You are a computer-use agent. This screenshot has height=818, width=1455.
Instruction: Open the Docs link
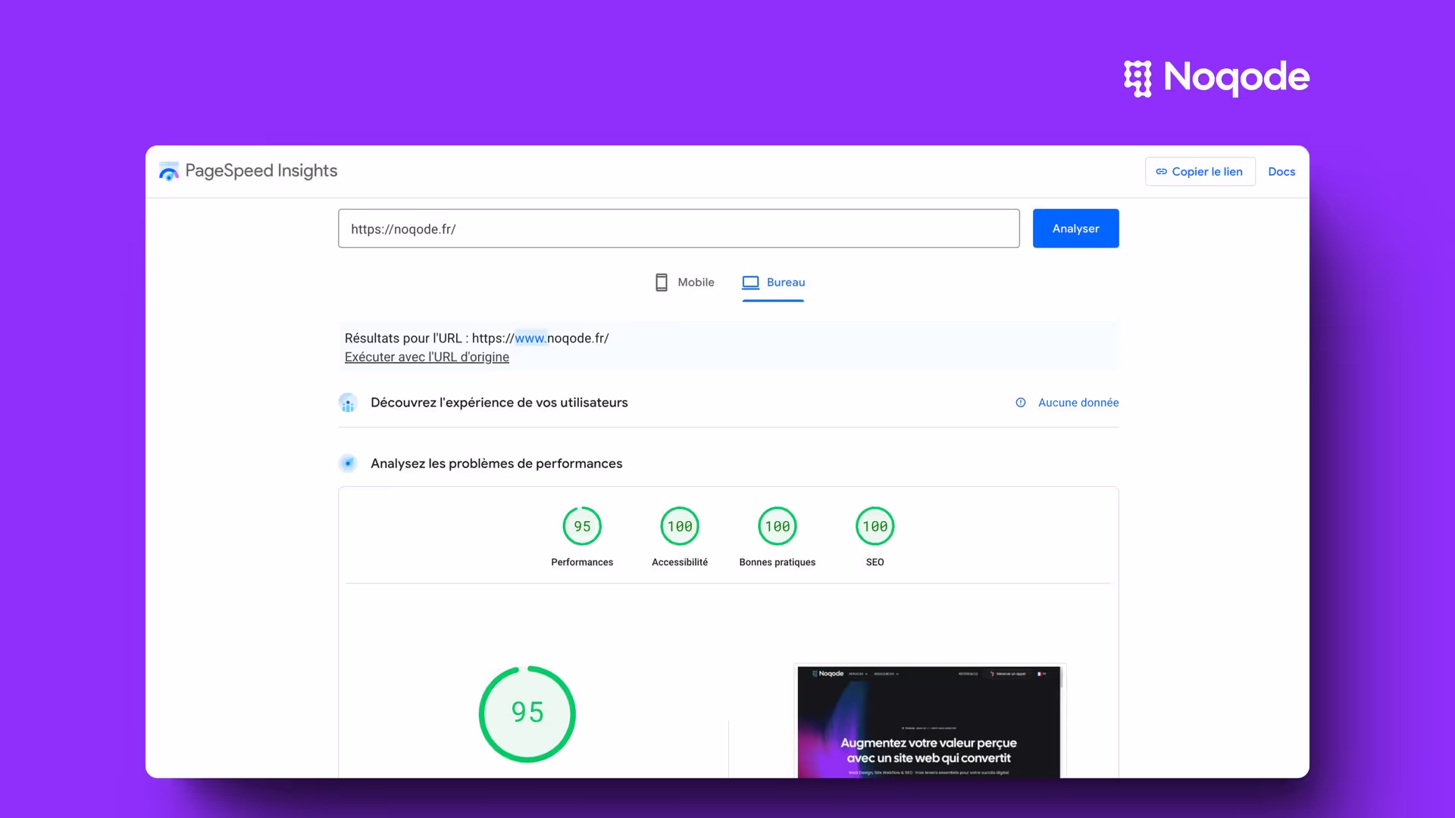pyautogui.click(x=1281, y=172)
